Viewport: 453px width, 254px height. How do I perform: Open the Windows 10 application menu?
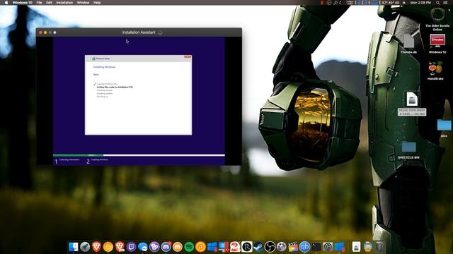(23, 3)
